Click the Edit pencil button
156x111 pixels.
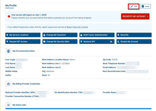pos(133,6)
